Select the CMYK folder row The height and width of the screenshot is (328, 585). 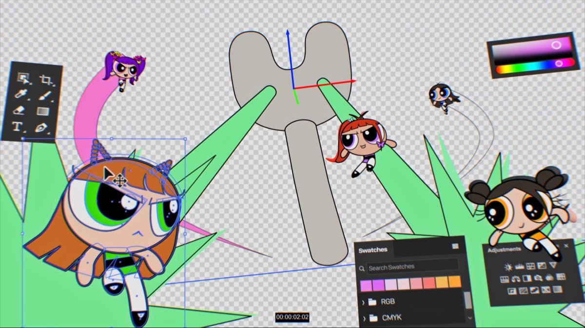[x=413, y=318]
